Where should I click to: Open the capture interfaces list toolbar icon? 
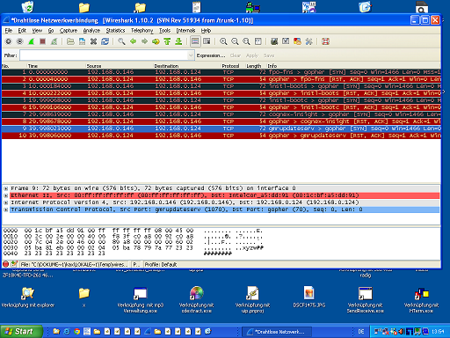8,41
